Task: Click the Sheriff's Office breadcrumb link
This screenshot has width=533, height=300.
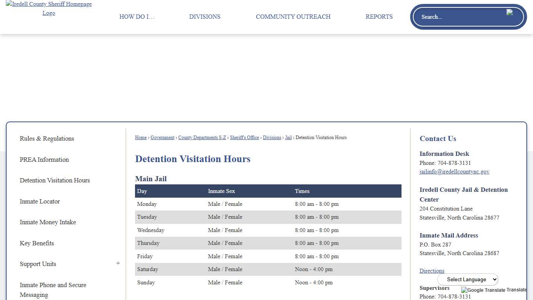Action: (x=244, y=137)
